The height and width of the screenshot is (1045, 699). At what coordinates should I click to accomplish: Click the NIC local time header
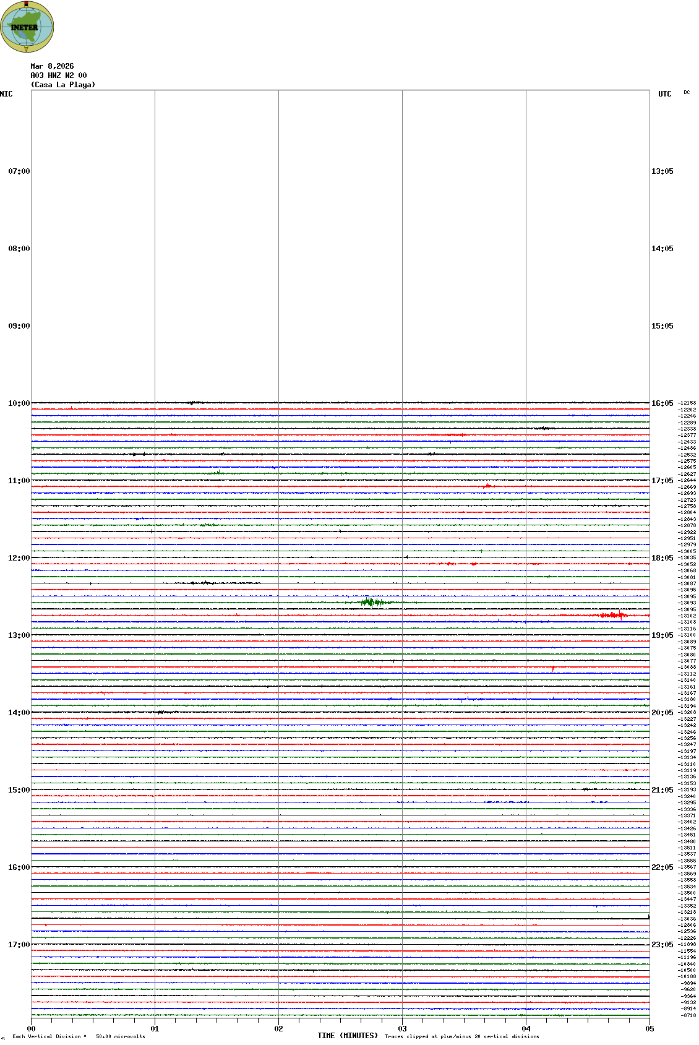pos(6,94)
